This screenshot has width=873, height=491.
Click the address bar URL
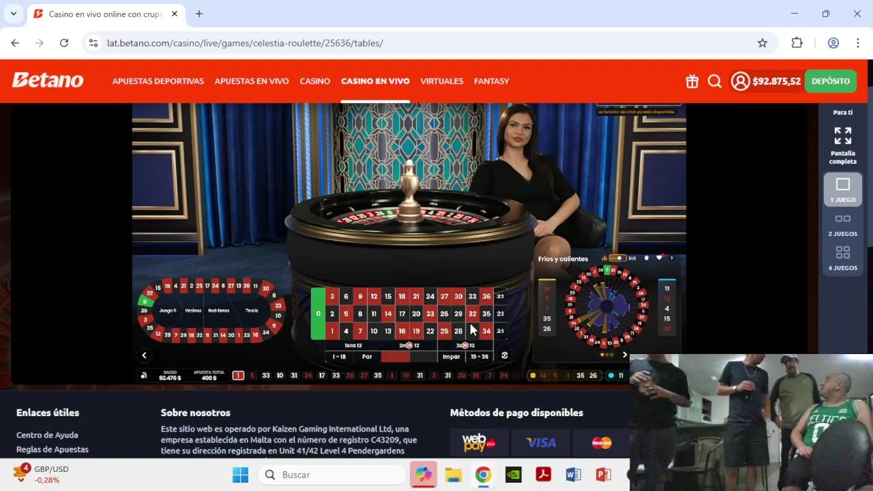(x=246, y=43)
